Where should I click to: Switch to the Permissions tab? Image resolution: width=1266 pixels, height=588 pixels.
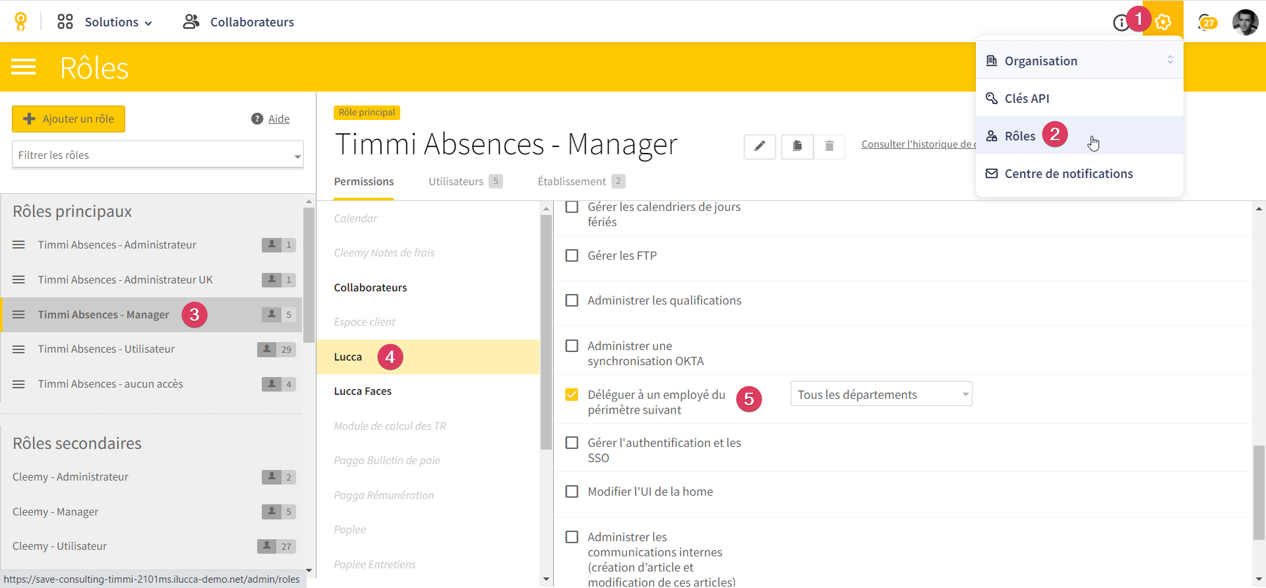pos(364,181)
